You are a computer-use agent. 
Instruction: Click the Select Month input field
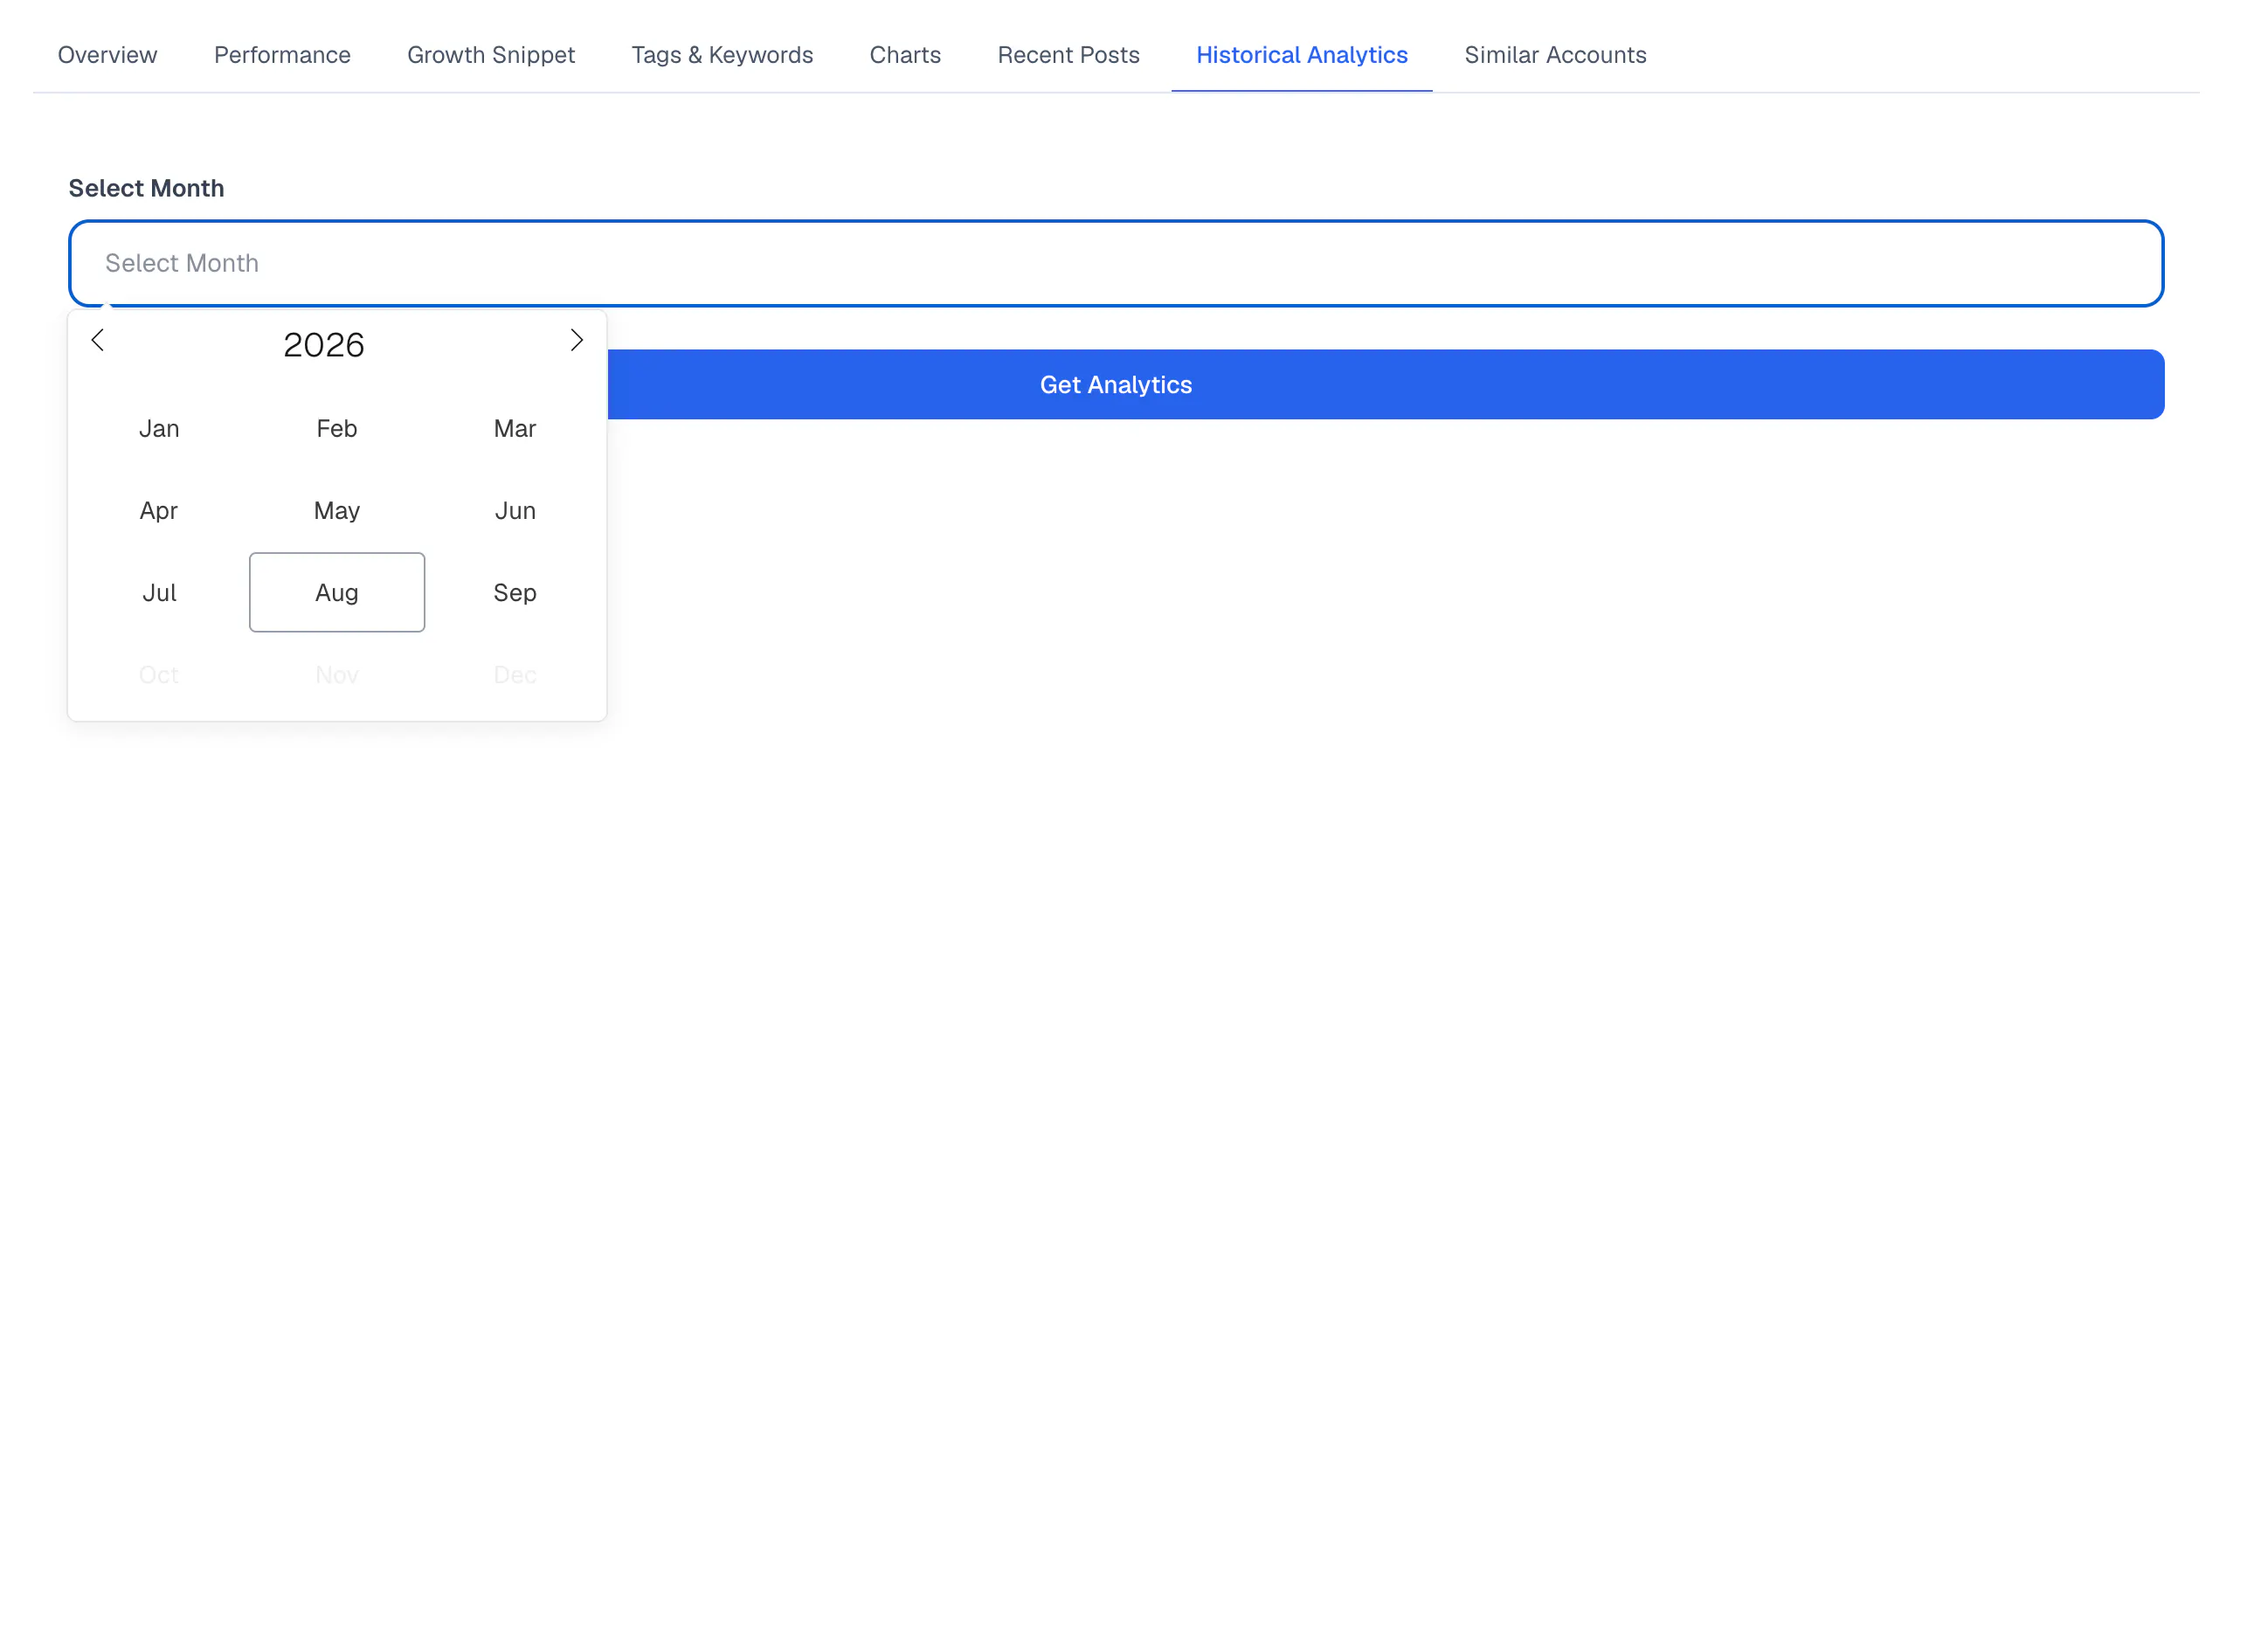pos(1116,263)
